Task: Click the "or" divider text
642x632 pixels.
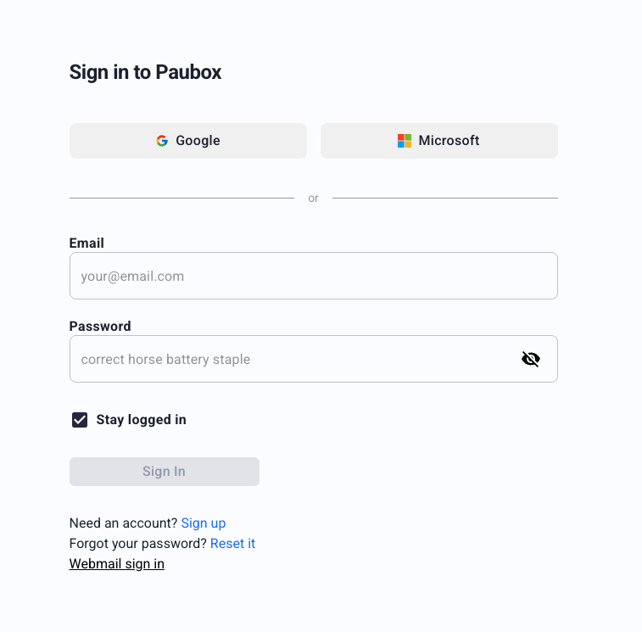Action: tap(313, 199)
